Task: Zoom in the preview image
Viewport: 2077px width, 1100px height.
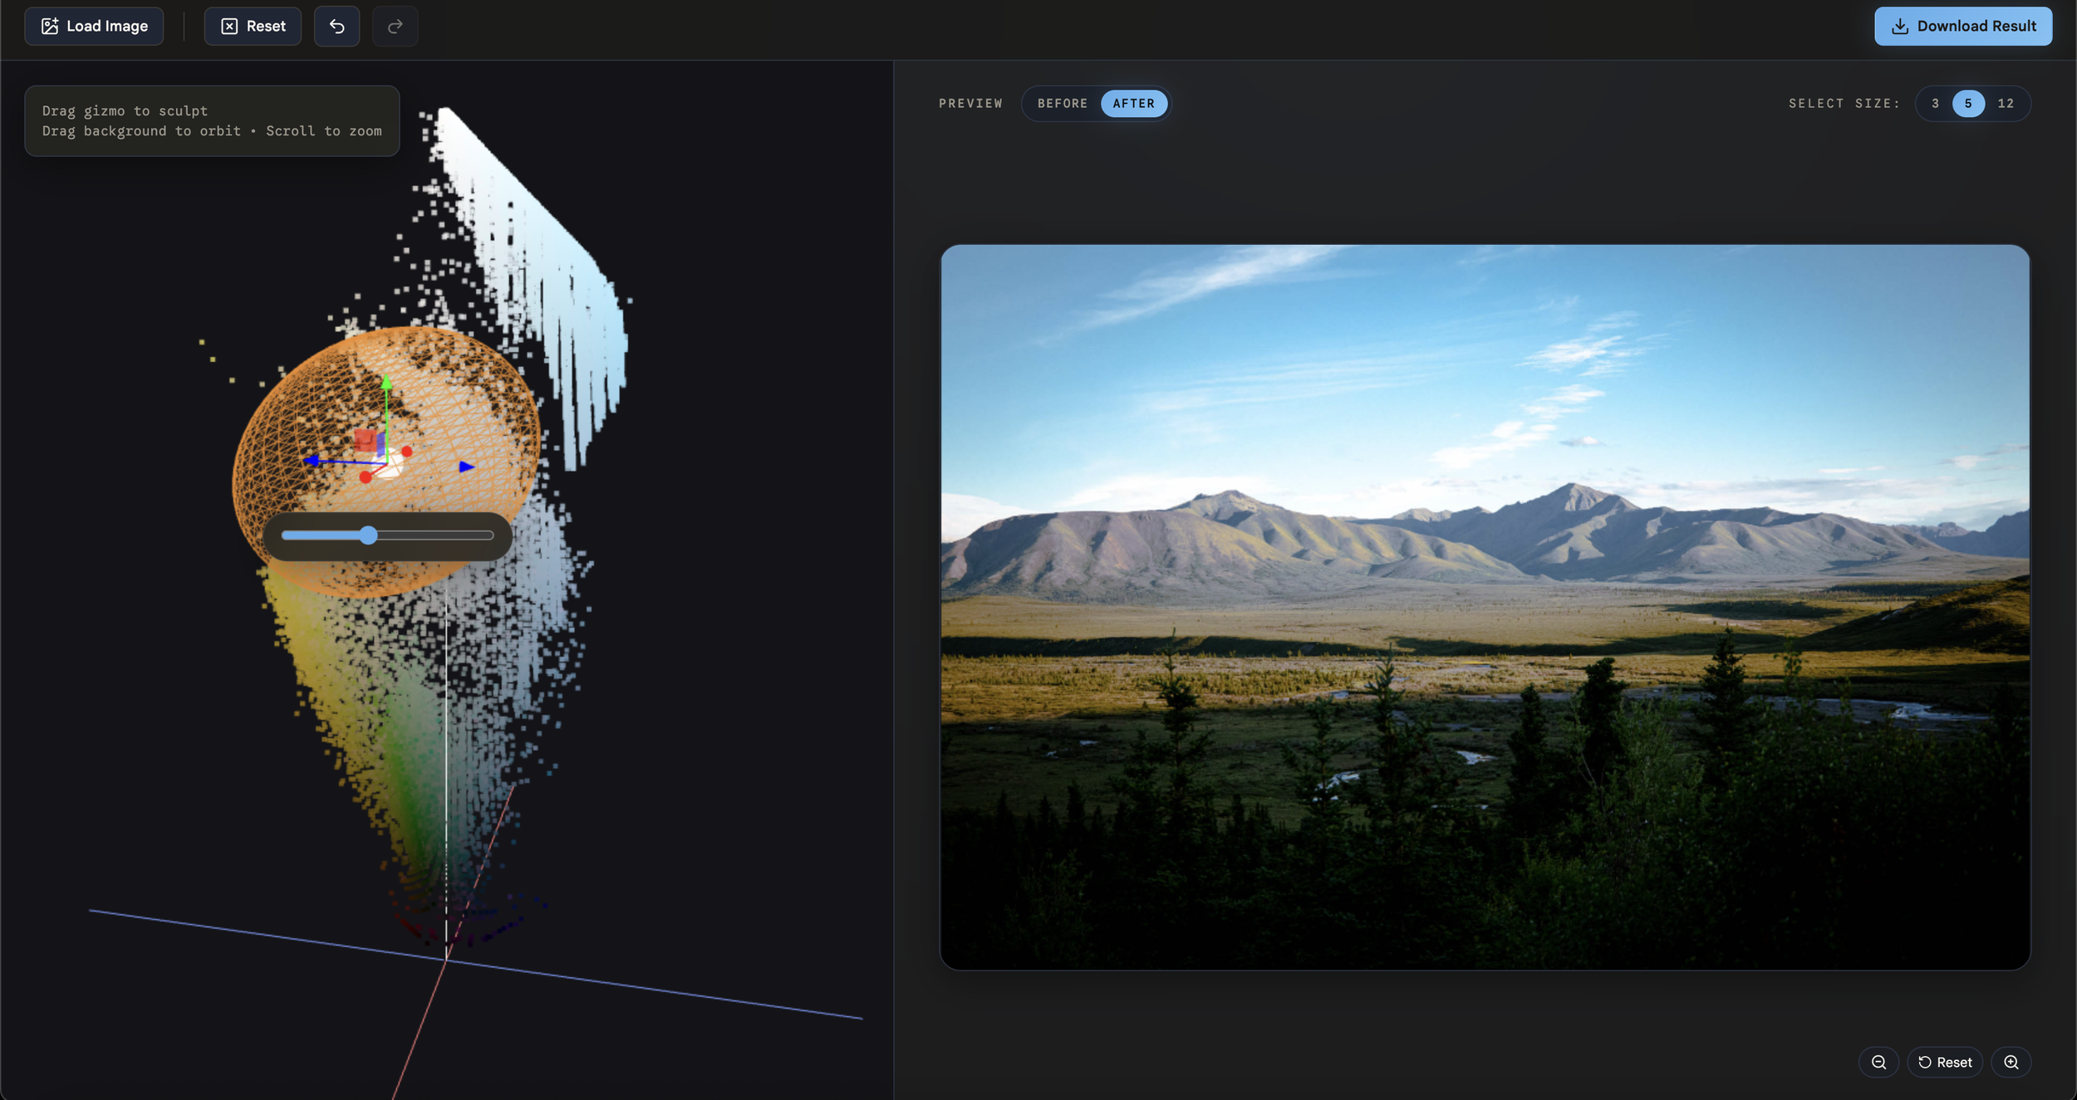Action: pos(2011,1062)
